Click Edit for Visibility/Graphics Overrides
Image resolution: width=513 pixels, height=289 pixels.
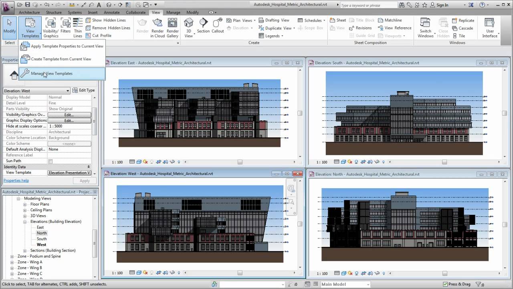[x=69, y=115]
